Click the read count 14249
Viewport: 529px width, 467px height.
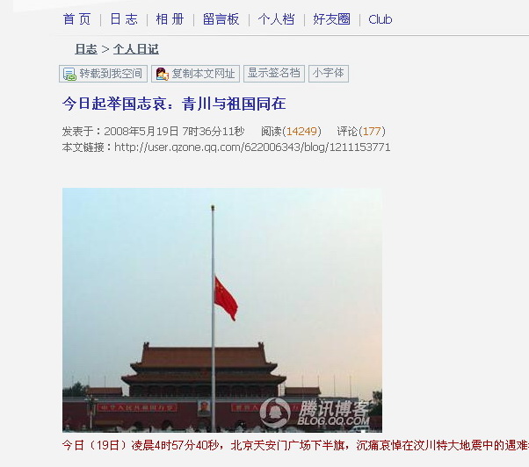(x=301, y=131)
